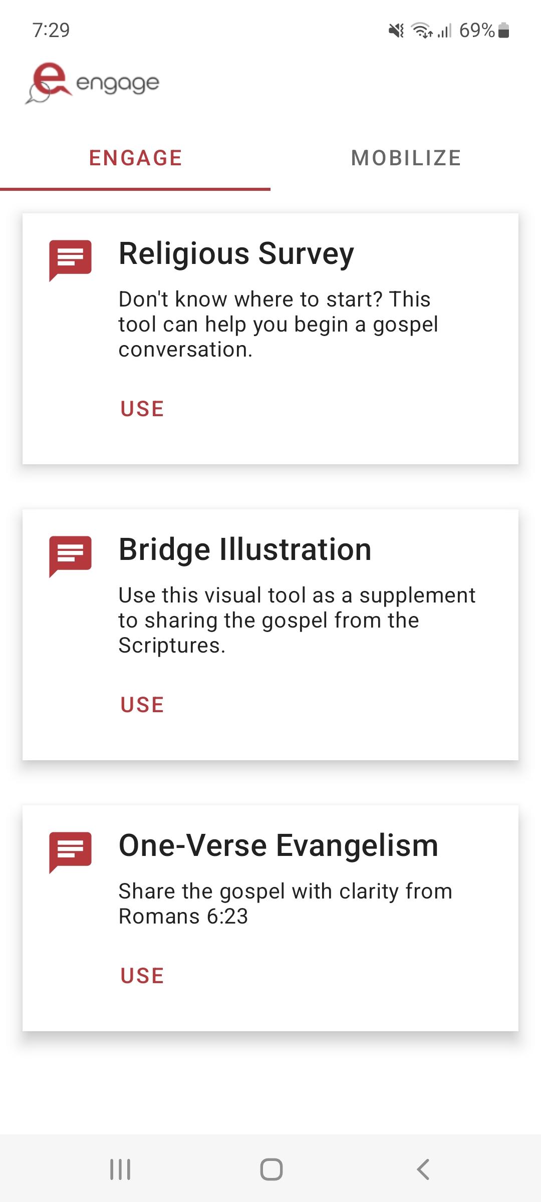Go back with Android back arrow
The height and width of the screenshot is (1202, 541).
pos(423,1169)
